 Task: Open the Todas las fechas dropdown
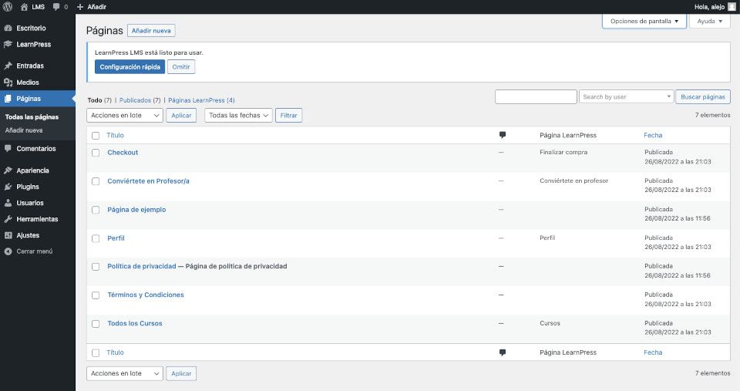point(238,115)
